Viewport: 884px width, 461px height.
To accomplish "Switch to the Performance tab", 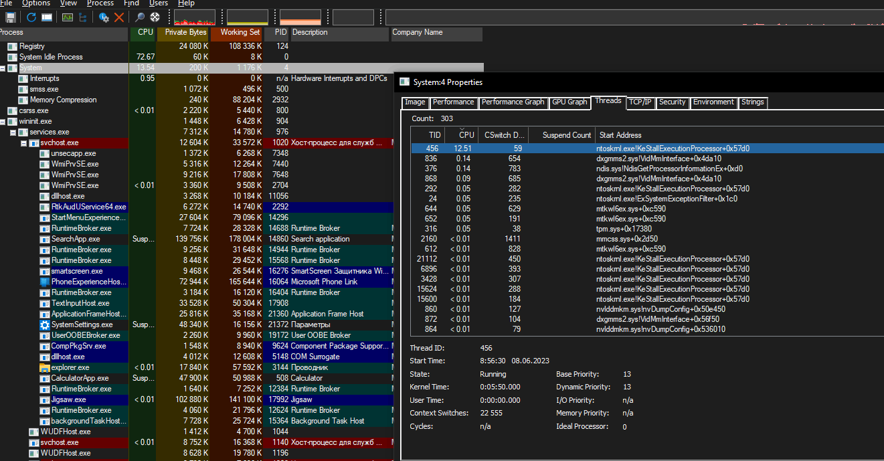I will 453,102.
